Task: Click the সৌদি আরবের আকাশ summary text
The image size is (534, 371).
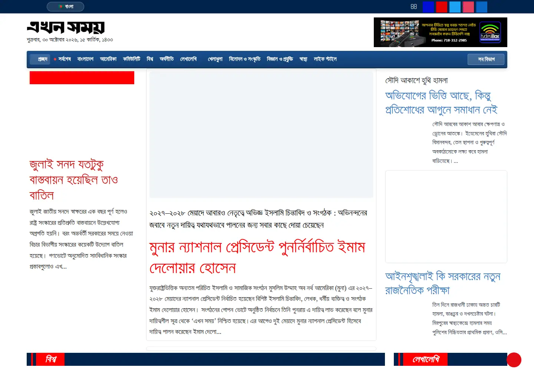Action: (x=469, y=142)
